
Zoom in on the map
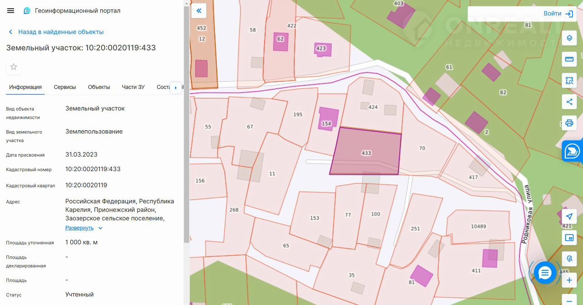(569, 280)
